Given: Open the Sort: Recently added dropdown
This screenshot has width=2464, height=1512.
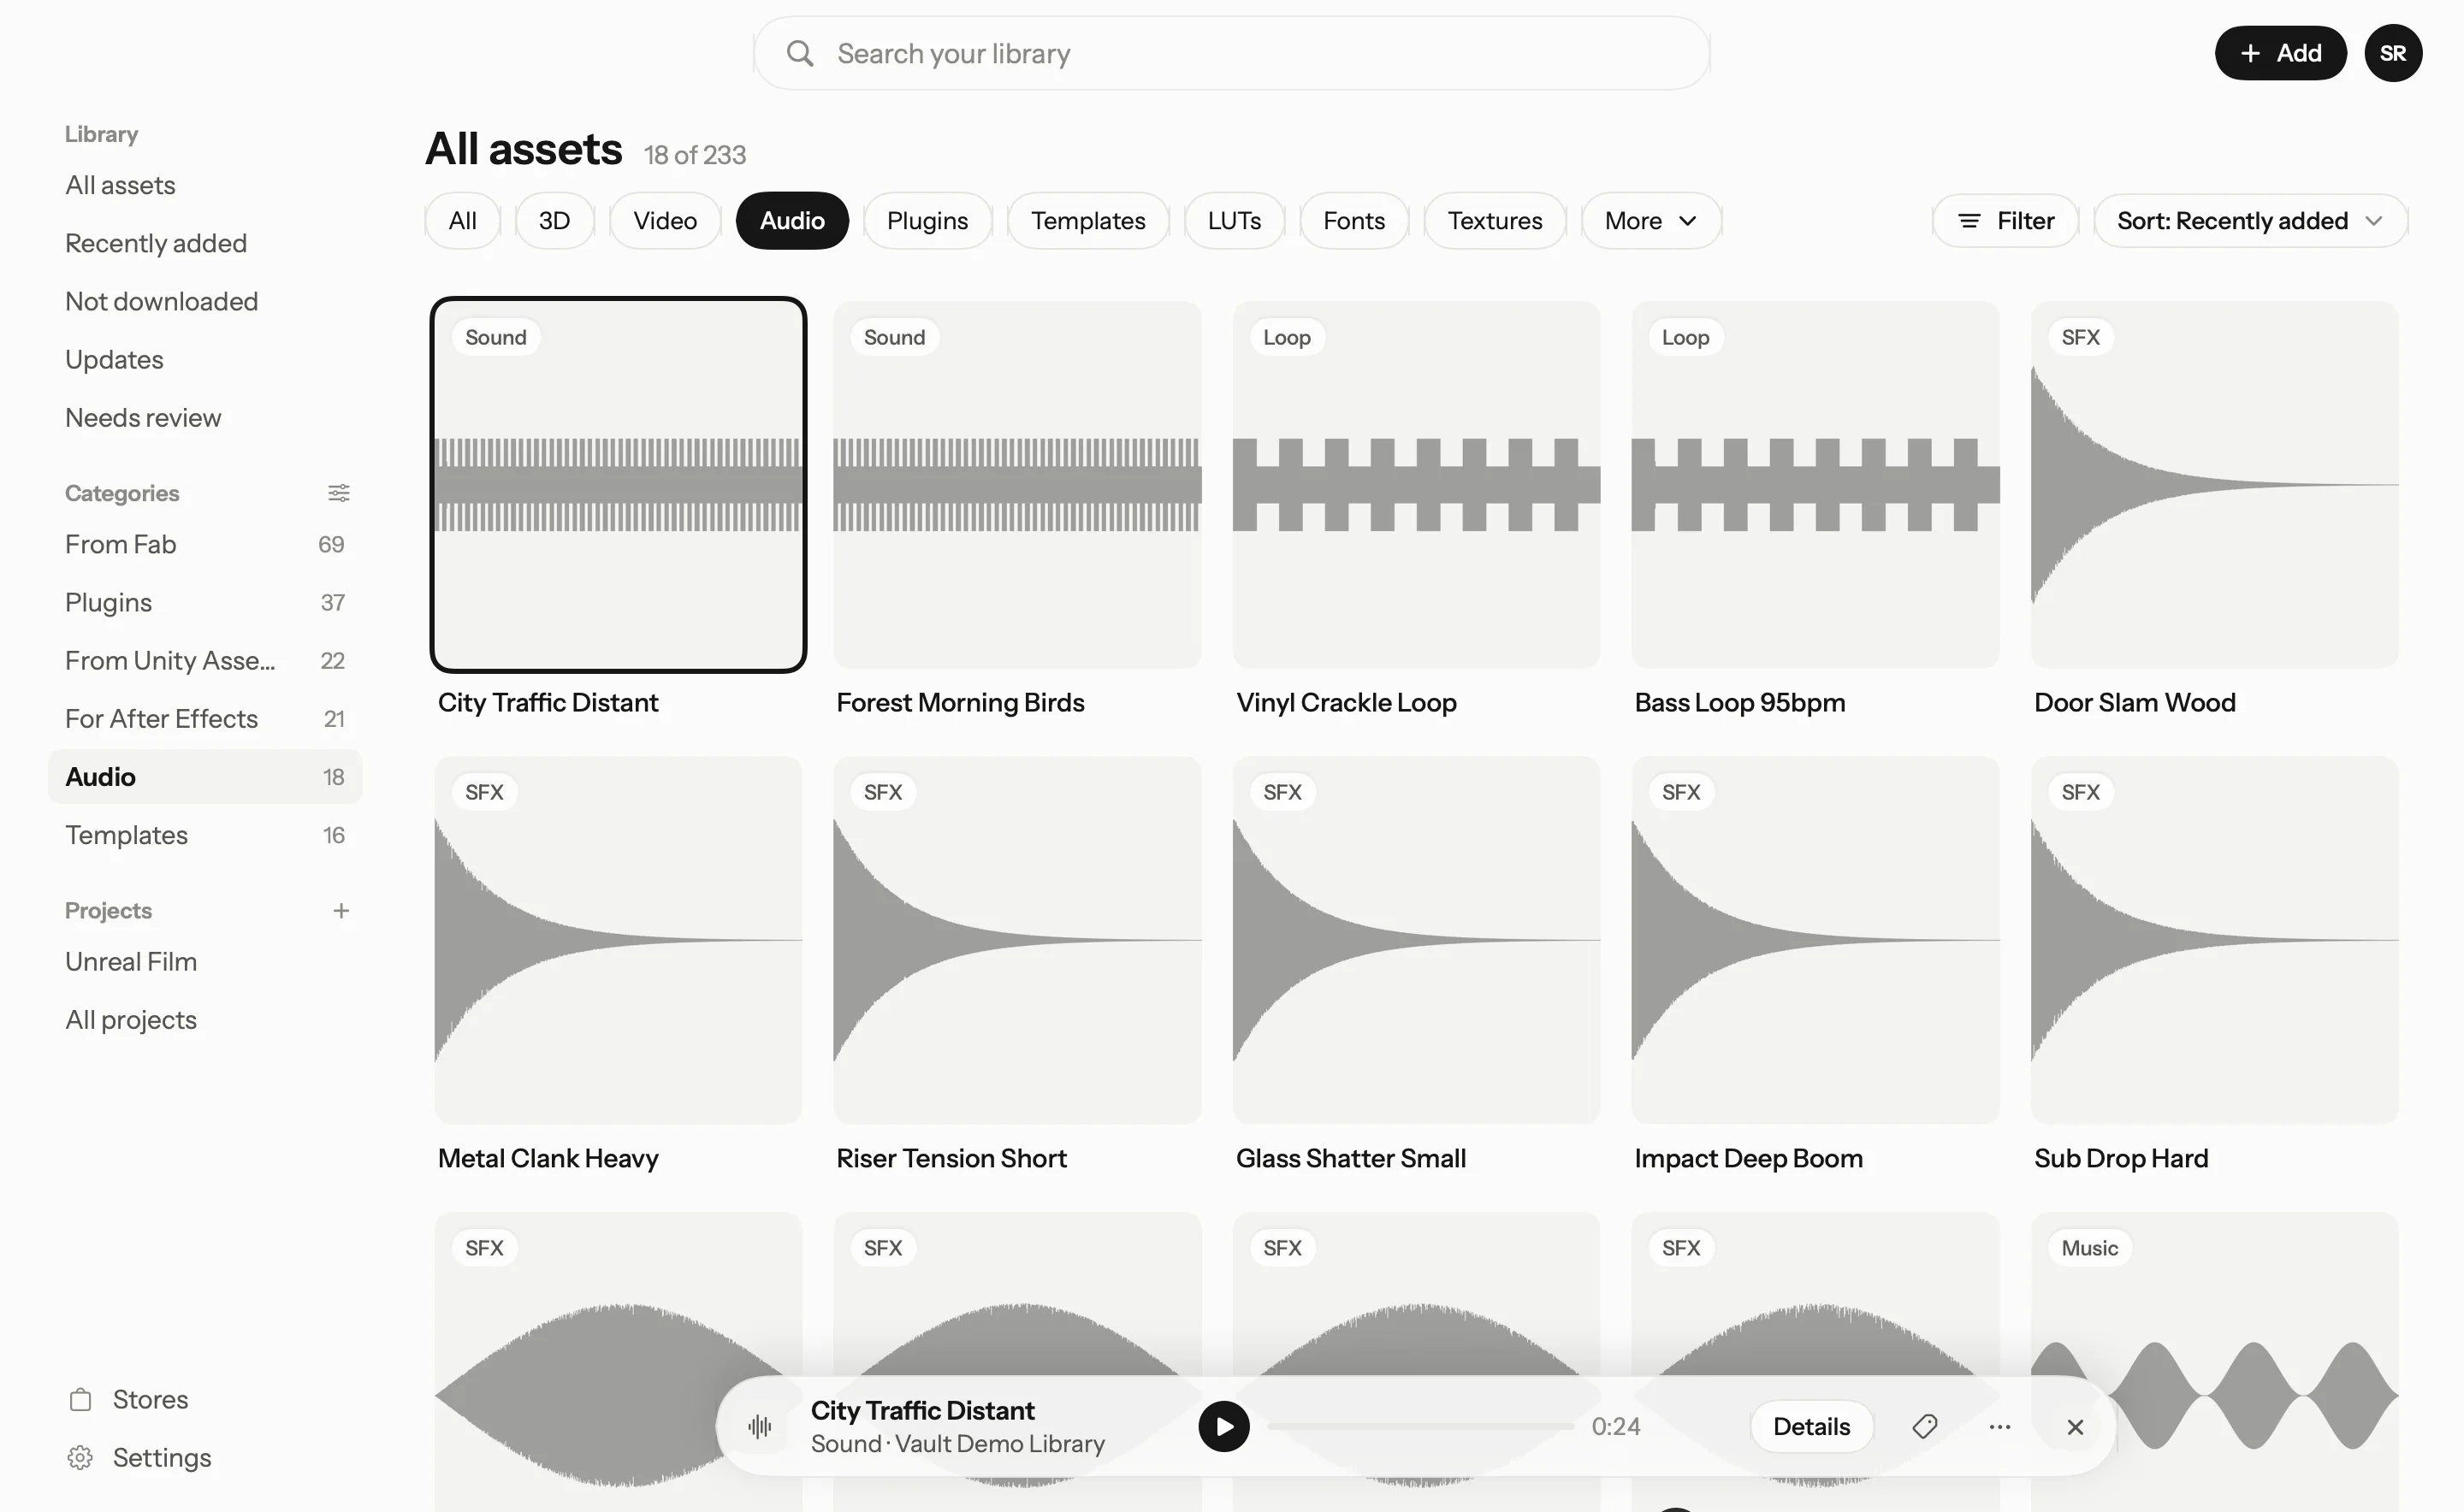Looking at the screenshot, I should 2250,221.
